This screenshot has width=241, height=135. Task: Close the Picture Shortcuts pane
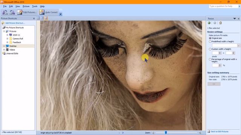pyautogui.click(x=34, y=18)
